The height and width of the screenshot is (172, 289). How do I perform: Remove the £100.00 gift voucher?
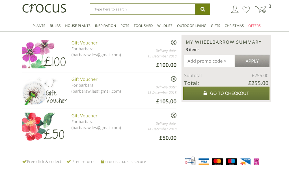174,43
